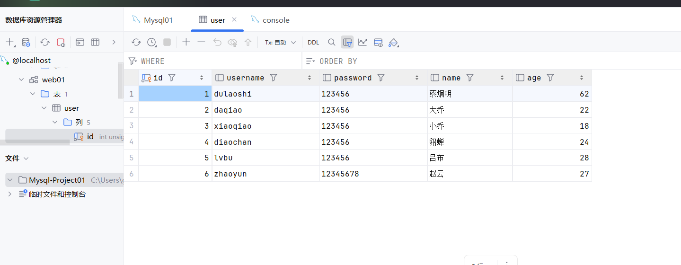Click the DDL button
This screenshot has width=681, height=265.
coord(313,42)
